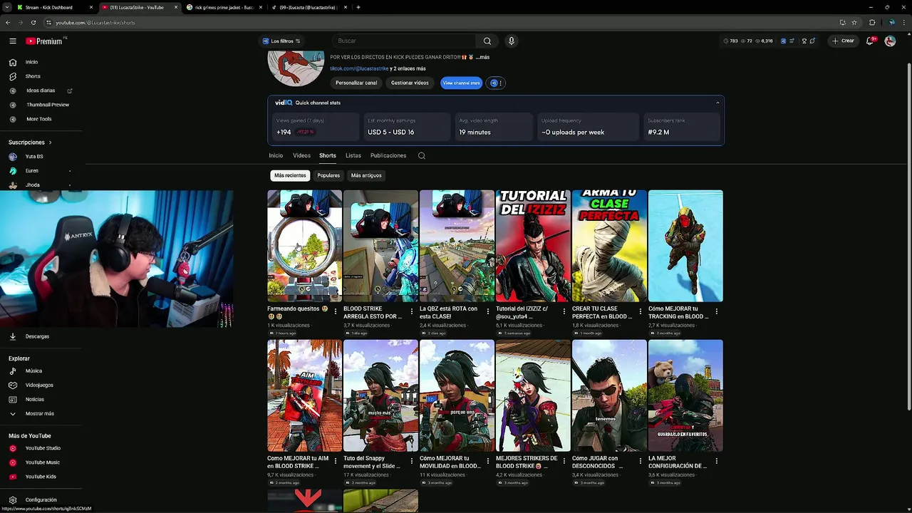Viewport: 912px width, 513px height.
Task: Click the vidIQ chat bubble icon
Action: pos(813,41)
